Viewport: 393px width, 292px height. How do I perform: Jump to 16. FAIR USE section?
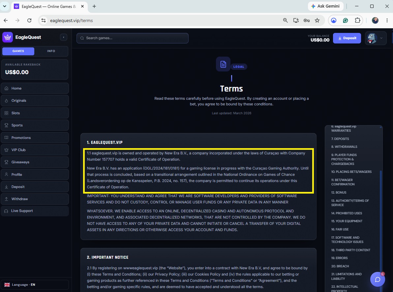click(340, 229)
